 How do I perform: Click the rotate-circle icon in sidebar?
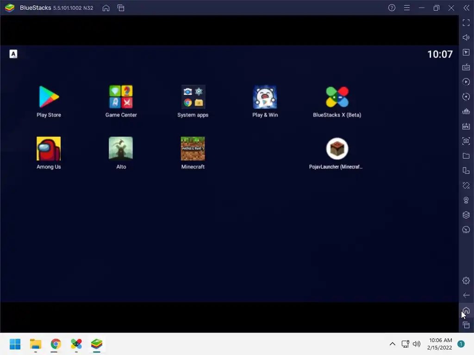pos(466,97)
